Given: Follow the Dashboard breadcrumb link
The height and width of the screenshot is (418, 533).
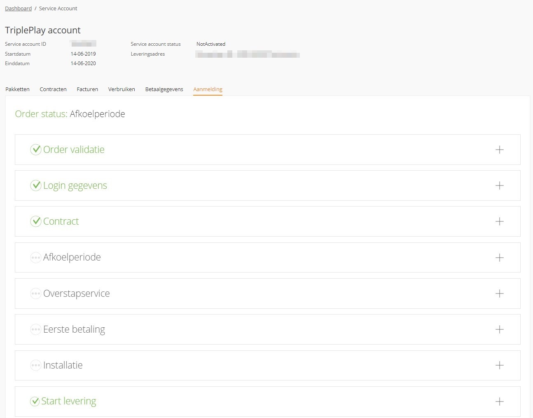Looking at the screenshot, I should click(x=18, y=8).
